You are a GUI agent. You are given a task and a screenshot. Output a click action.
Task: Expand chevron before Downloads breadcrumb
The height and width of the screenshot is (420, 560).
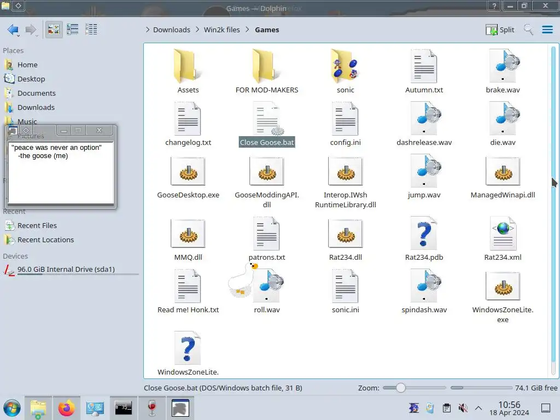pos(148,30)
